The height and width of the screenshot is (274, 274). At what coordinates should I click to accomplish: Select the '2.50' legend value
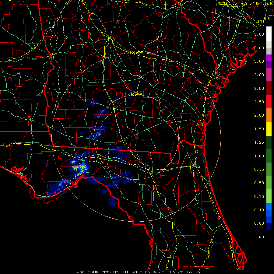click(x=259, y=102)
